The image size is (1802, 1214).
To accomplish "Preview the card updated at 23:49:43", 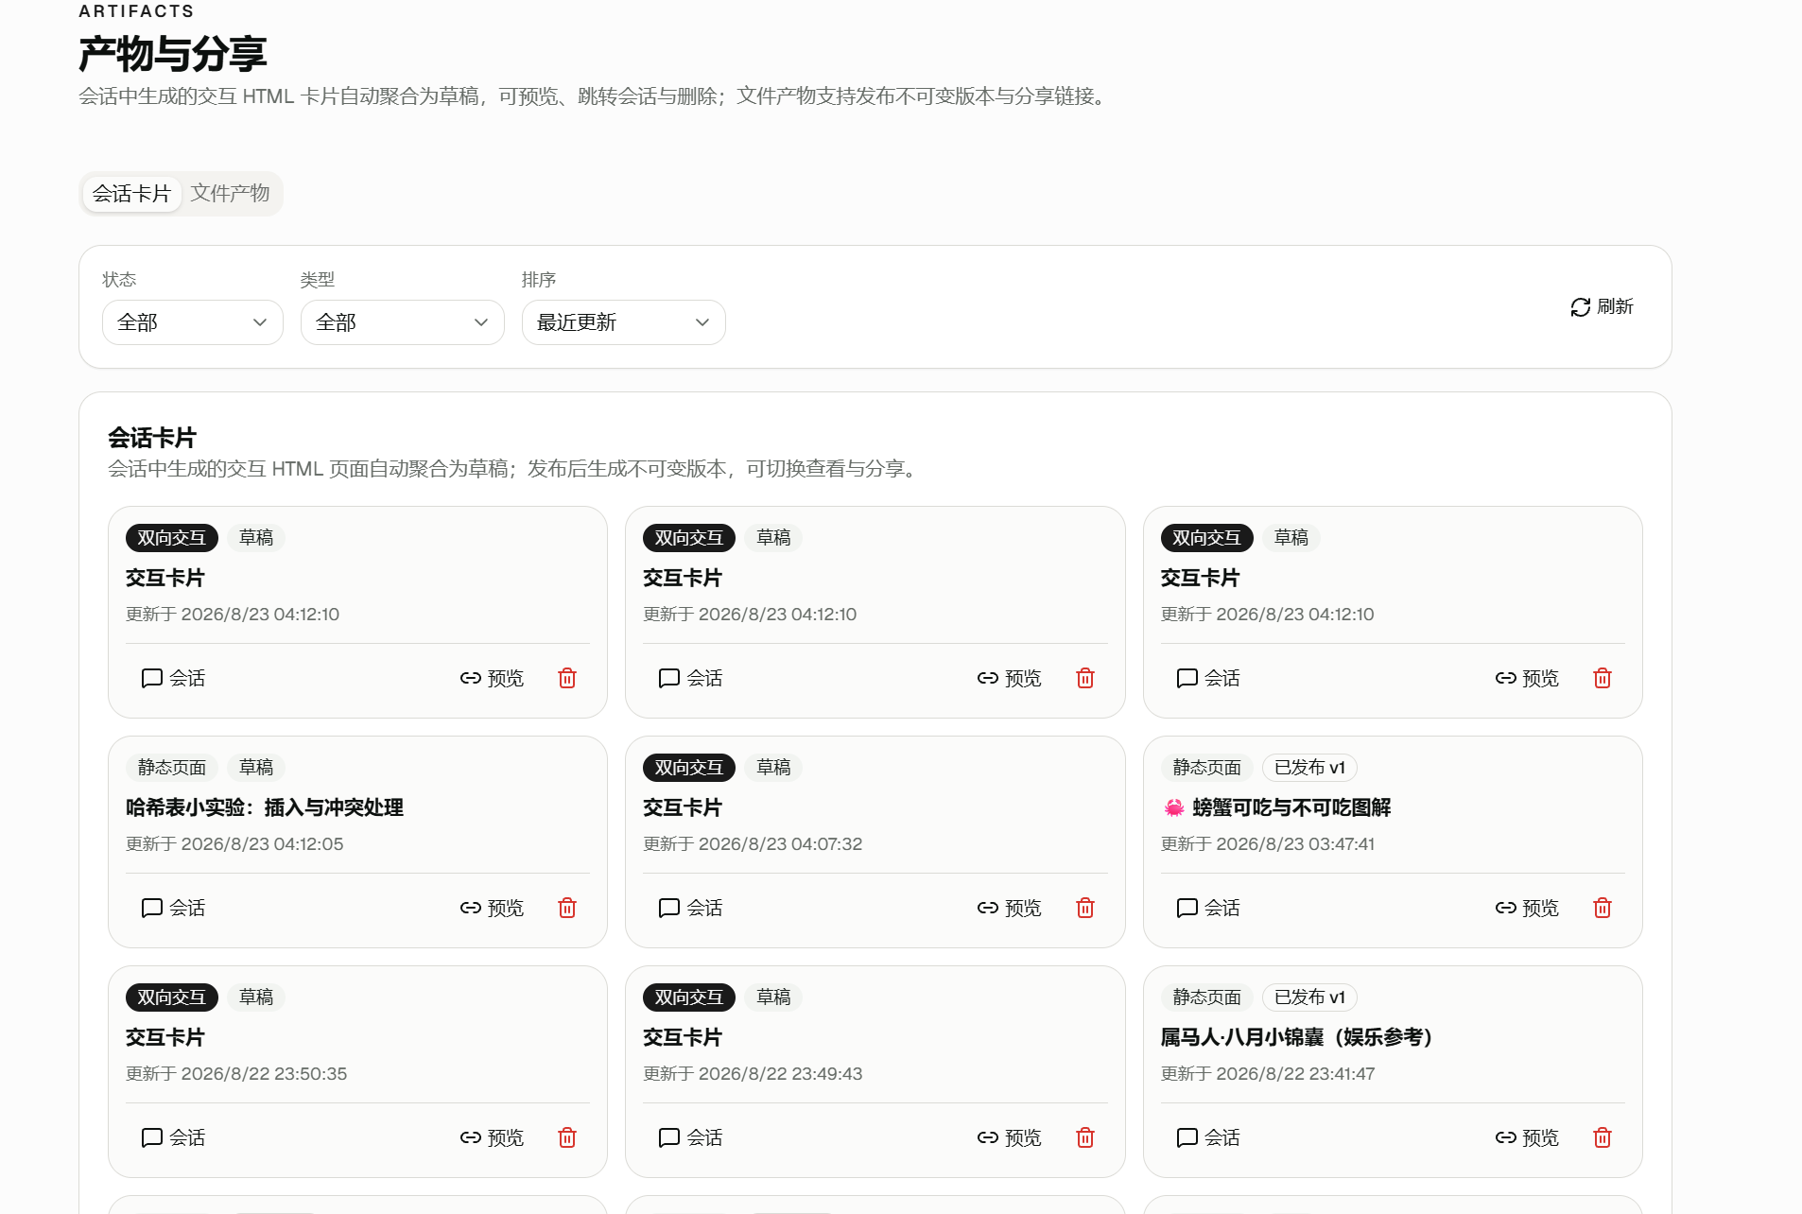I will [1009, 1137].
